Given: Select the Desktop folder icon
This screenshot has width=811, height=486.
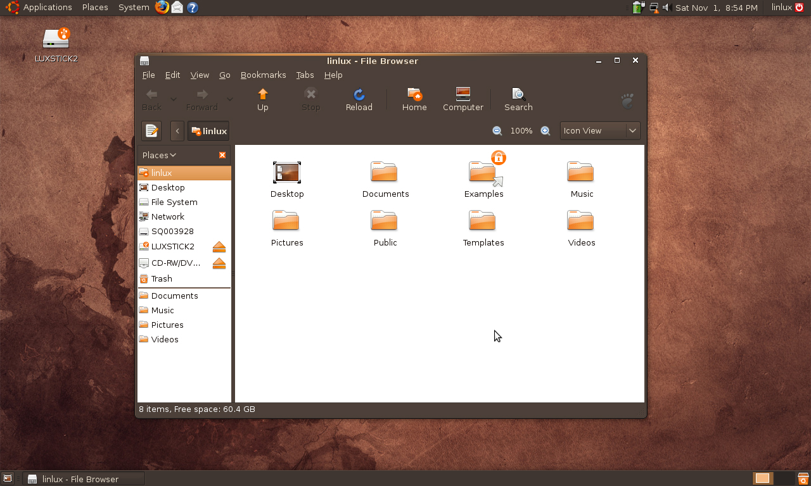Looking at the screenshot, I should click(x=287, y=173).
